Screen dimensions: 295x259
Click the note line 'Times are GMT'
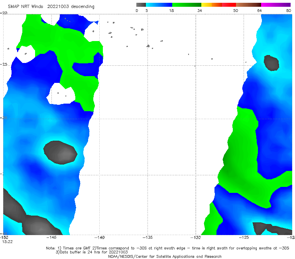click(77, 248)
